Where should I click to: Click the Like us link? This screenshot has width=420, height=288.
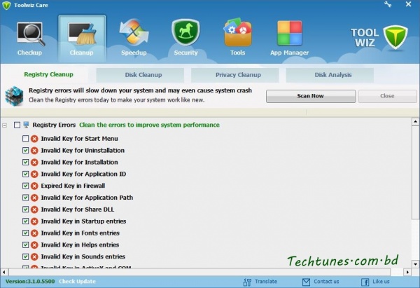[381, 282]
